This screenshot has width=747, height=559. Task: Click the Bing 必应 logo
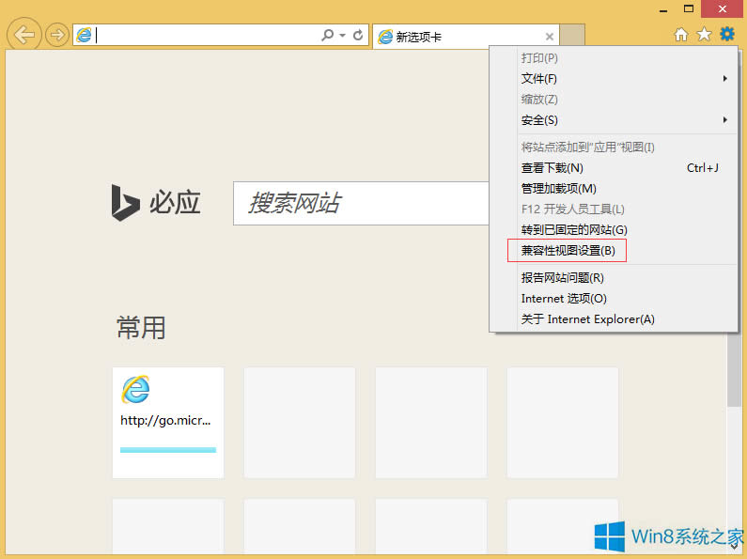(156, 202)
